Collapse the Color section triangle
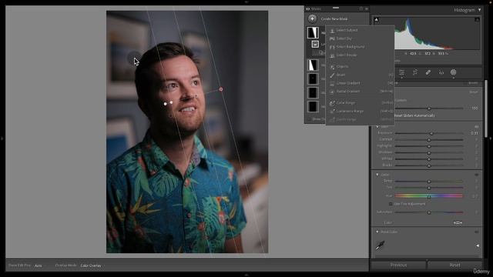Screen dimensions: 493x277 pyautogui.click(x=377, y=175)
